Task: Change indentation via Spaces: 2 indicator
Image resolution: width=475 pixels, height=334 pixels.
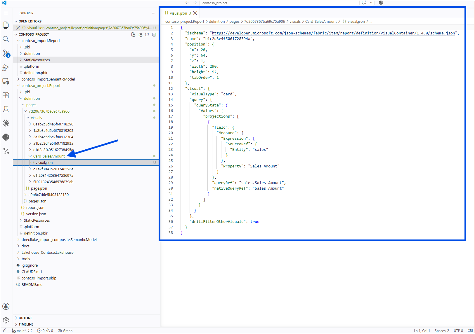Action: (442, 330)
